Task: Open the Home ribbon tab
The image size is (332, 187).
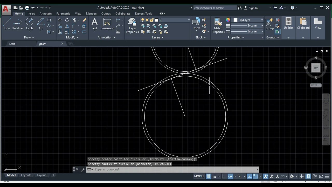Action: point(19,14)
